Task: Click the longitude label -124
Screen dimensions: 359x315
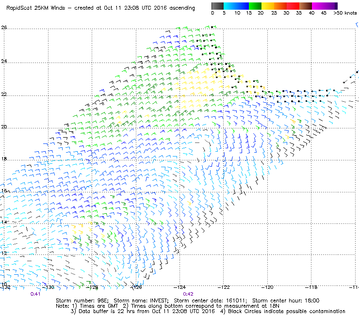Action: (x=179, y=287)
